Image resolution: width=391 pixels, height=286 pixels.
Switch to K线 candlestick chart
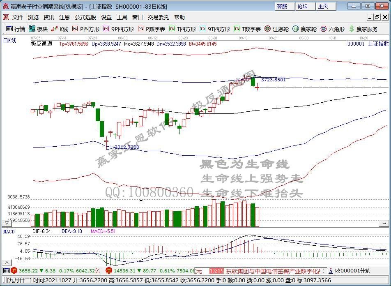click(60, 29)
